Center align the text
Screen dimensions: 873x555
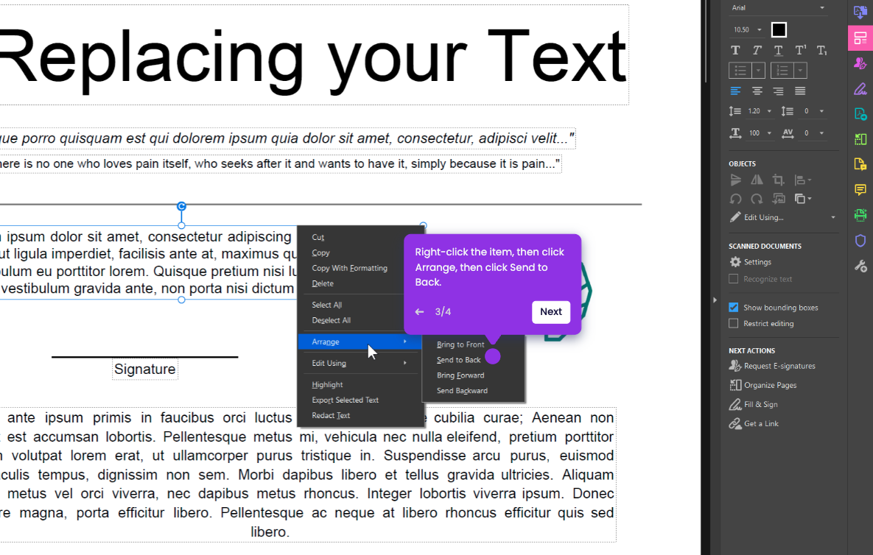click(757, 91)
